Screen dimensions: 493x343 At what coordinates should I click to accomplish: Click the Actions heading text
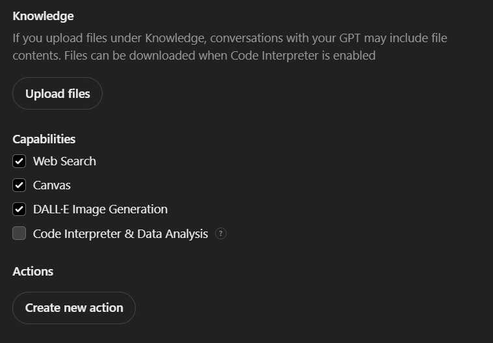pyautogui.click(x=33, y=272)
